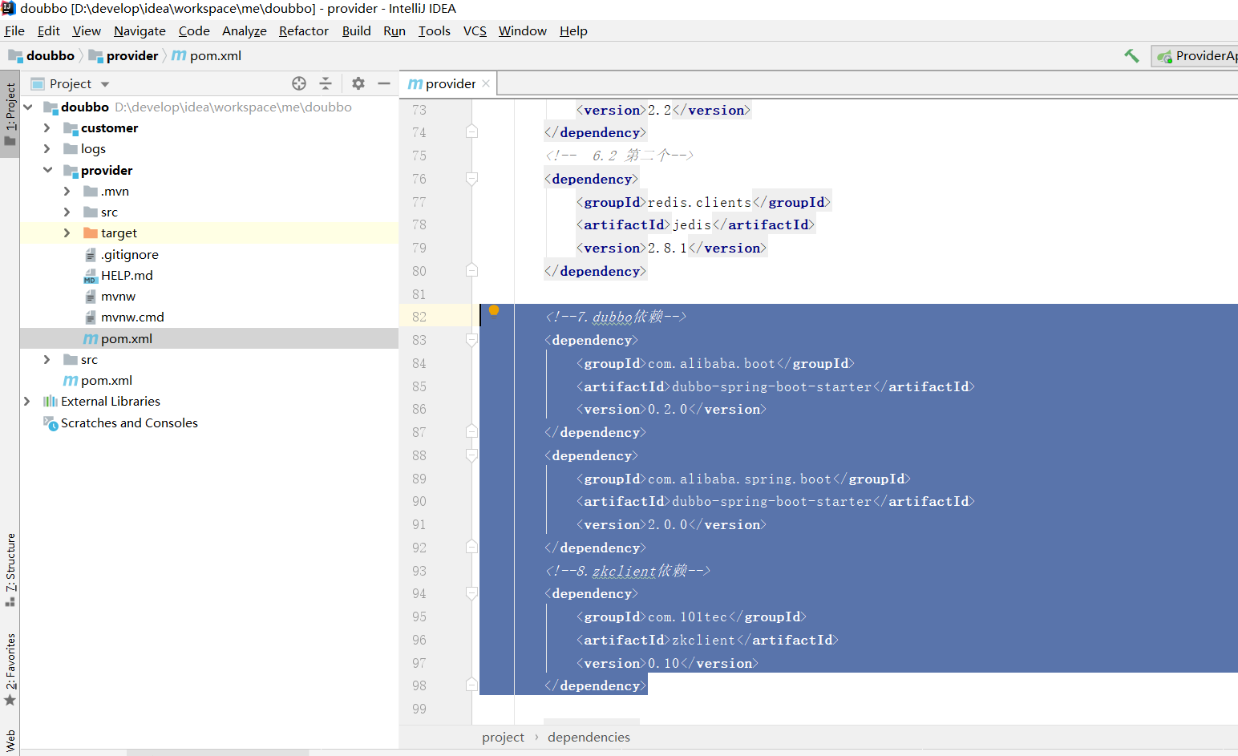Image resolution: width=1238 pixels, height=756 pixels.
Task: Collapse the doubbo root folder
Action: [x=28, y=107]
